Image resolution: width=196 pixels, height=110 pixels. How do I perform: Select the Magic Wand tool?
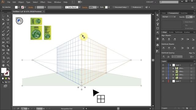pos(3,20)
